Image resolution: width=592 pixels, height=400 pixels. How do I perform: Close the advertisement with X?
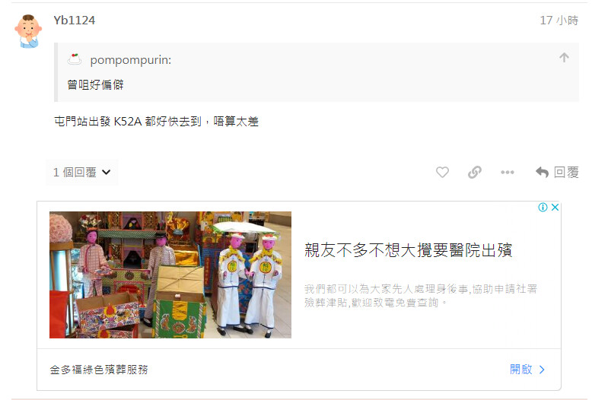(555, 207)
